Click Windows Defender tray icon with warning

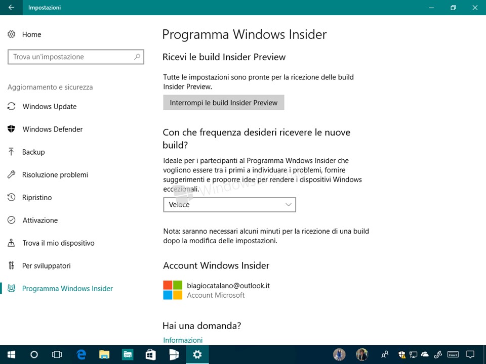pyautogui.click(x=402, y=354)
